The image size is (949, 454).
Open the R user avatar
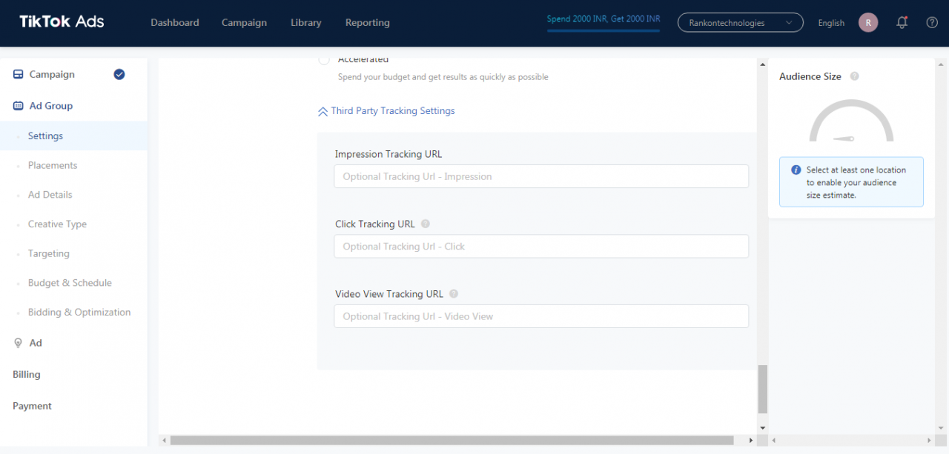(x=868, y=23)
